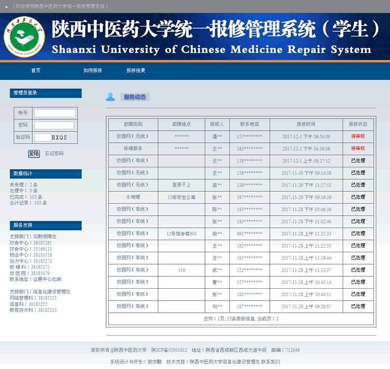Click 已处理 status in 刘** row
This screenshot has height=369, width=390.
(358, 306)
